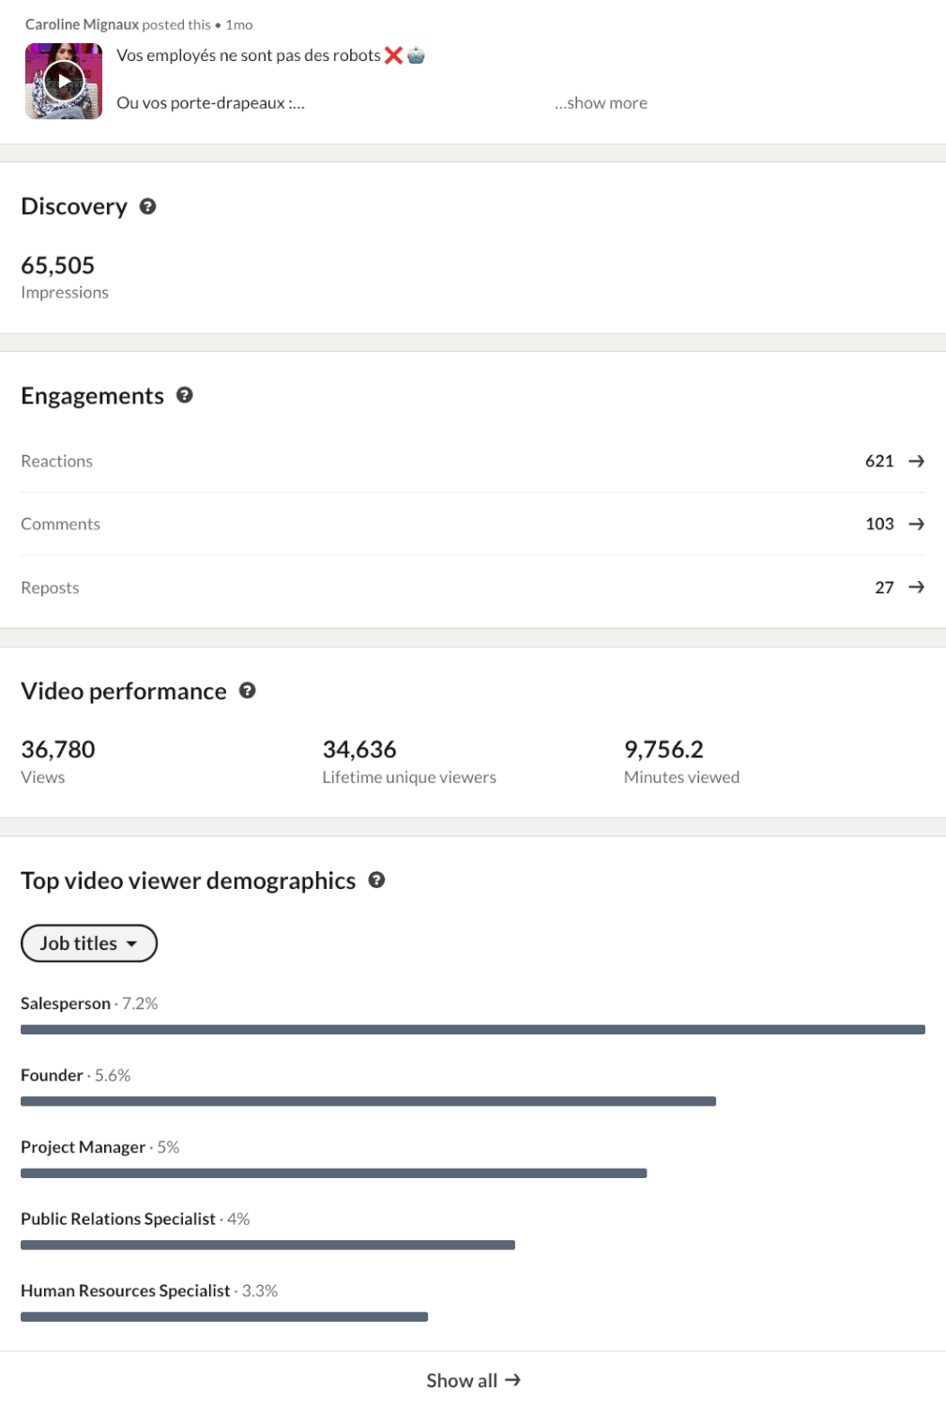Click the Discovery heading
946x1408 pixels.
click(x=74, y=207)
